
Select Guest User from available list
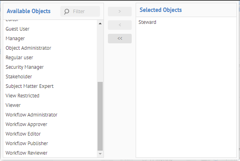point(17,29)
